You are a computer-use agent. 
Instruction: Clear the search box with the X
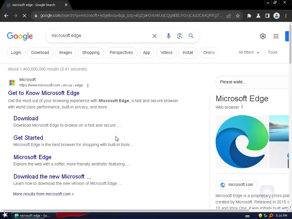[x=155, y=36]
